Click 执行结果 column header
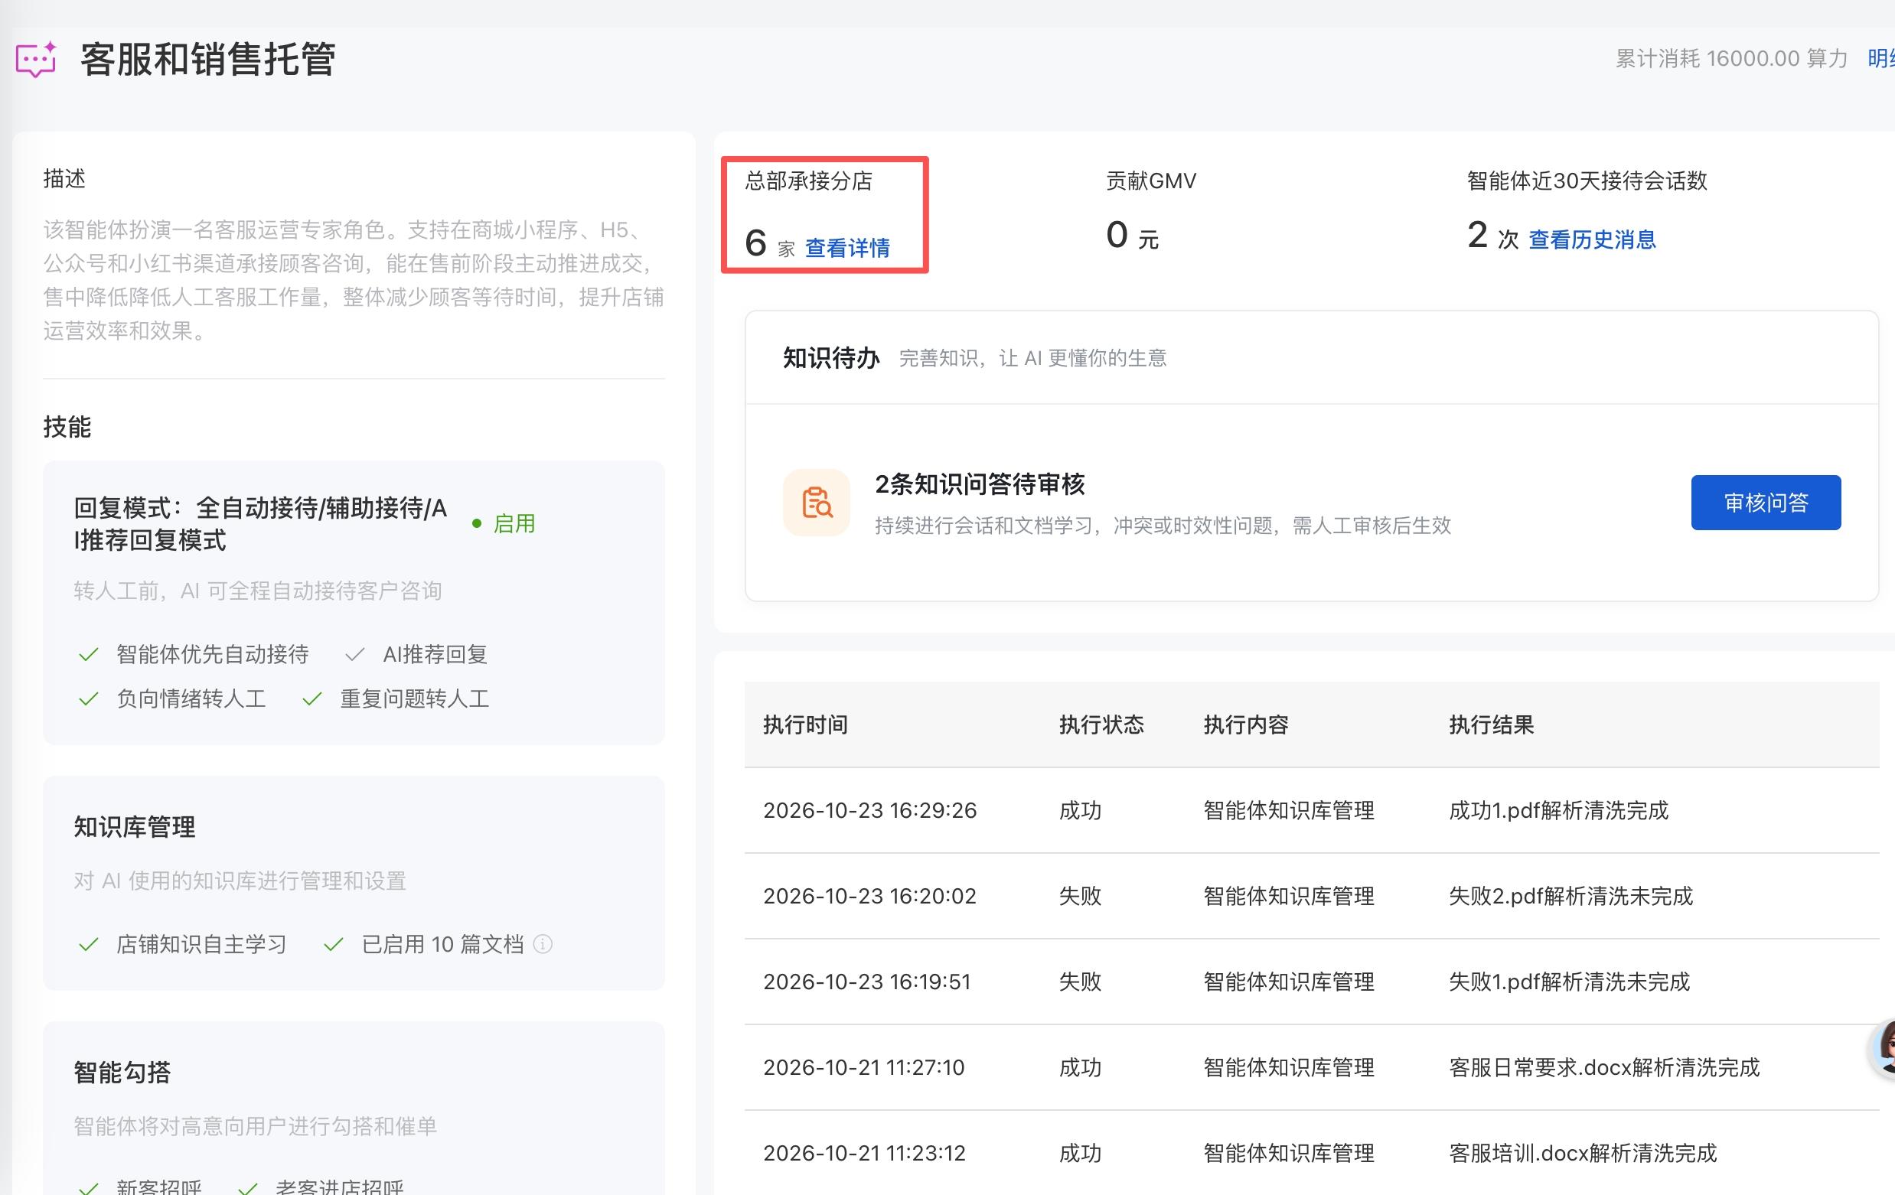Screen dimensions: 1895x1195 1492,724
